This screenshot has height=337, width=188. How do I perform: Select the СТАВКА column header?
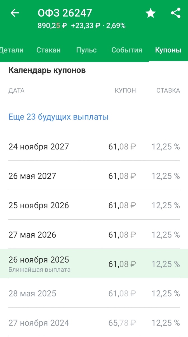point(168,90)
